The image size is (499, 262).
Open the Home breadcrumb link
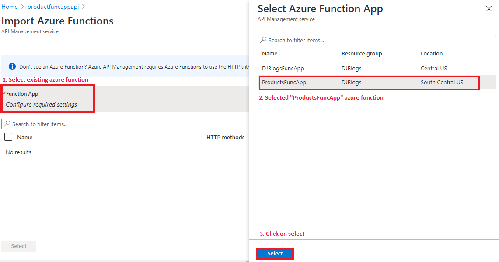tap(10, 7)
